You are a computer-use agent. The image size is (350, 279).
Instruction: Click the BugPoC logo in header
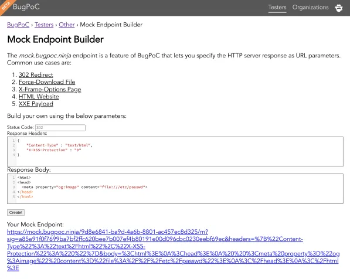(x=26, y=6)
